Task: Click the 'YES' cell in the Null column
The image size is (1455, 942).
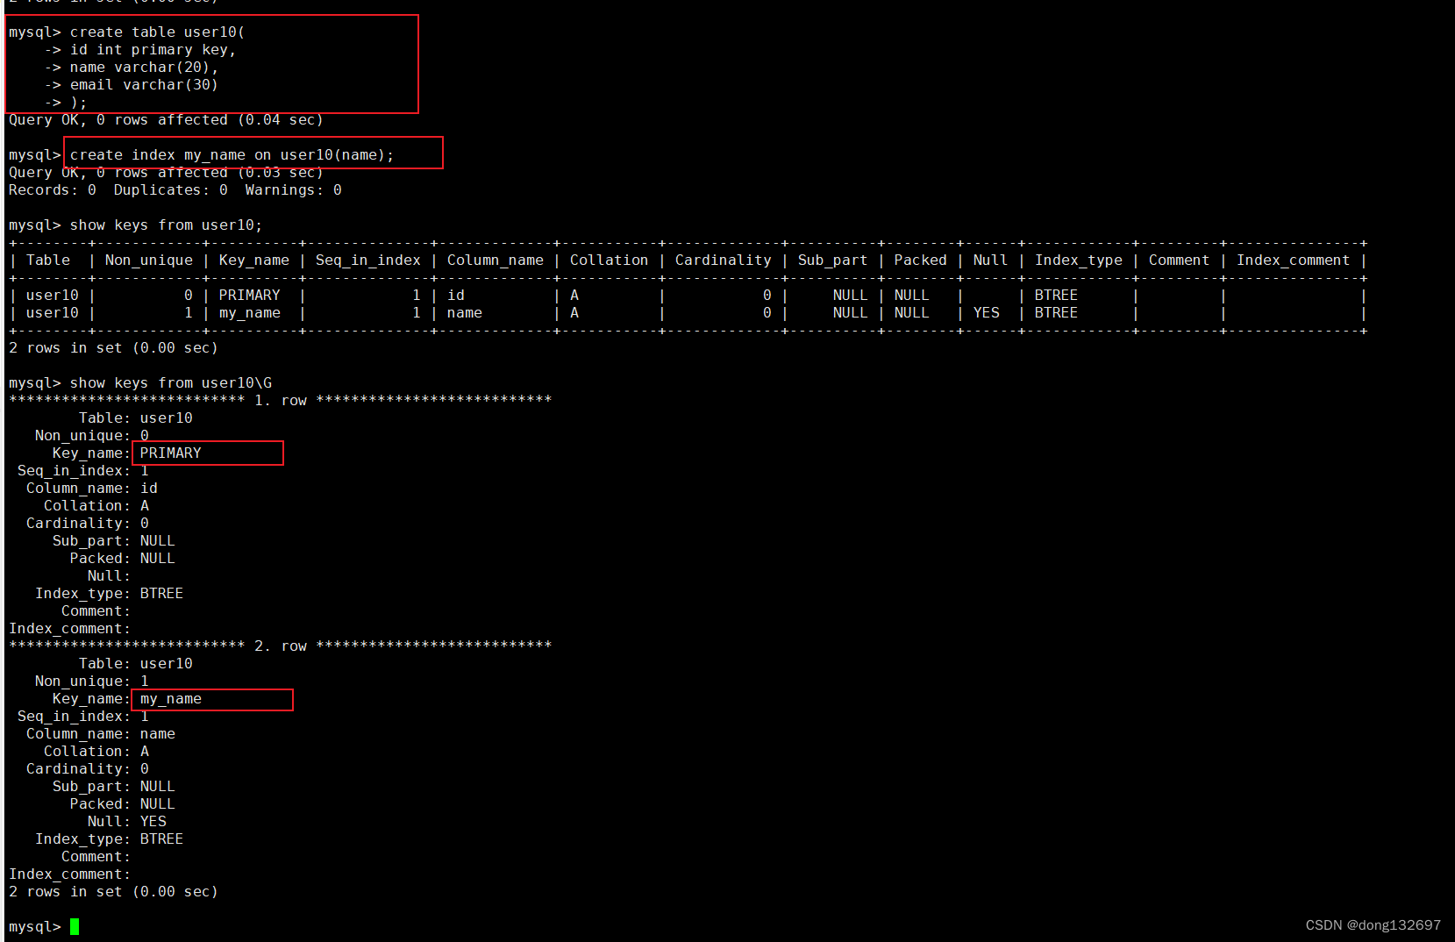Action: [987, 313]
